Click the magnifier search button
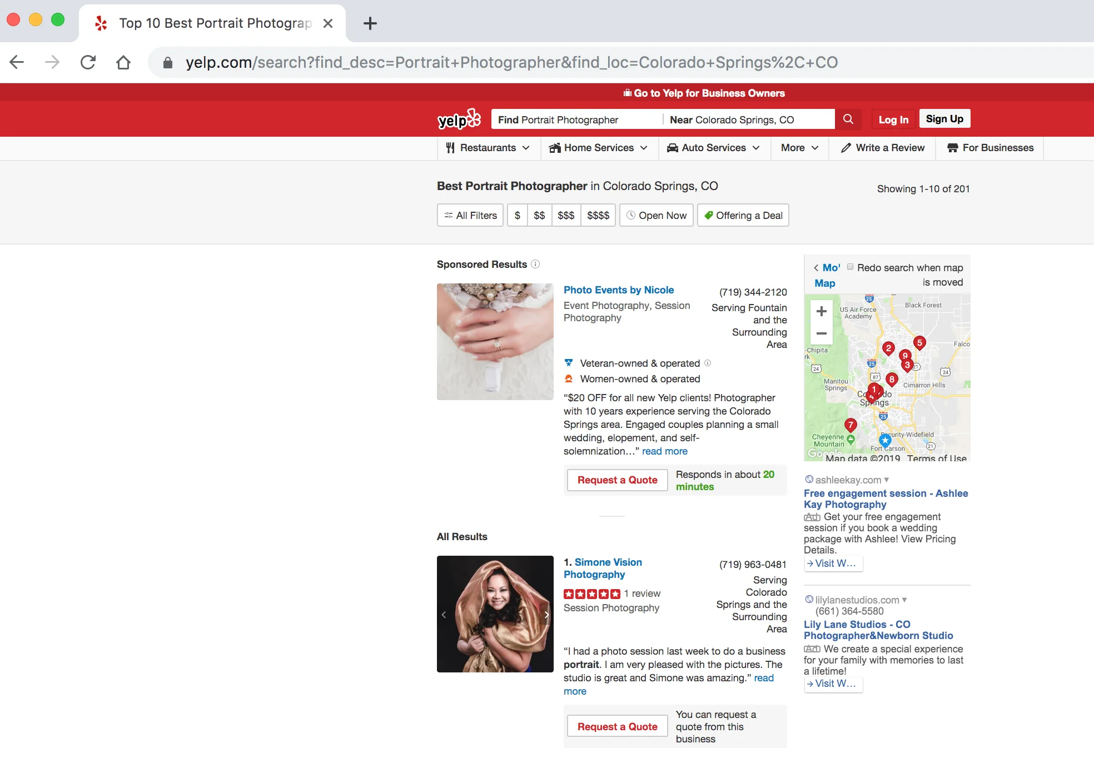 pyautogui.click(x=848, y=119)
